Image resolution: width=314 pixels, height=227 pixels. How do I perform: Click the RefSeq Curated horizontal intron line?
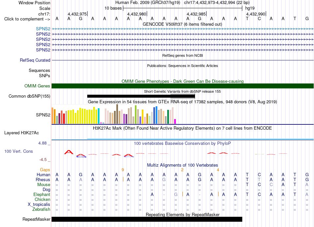[x=182, y=60]
